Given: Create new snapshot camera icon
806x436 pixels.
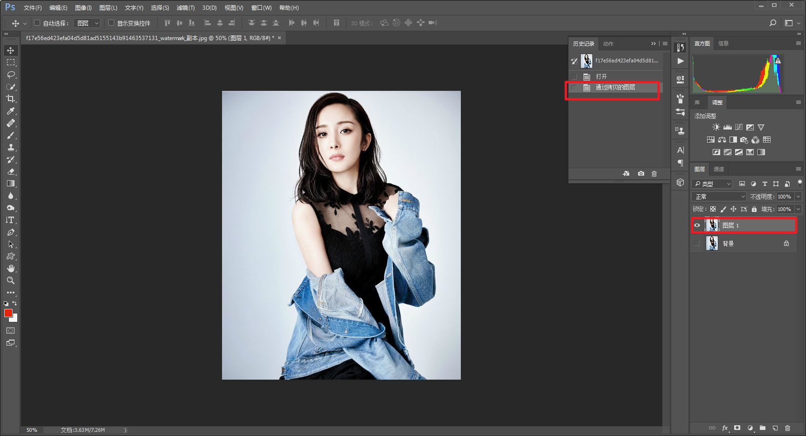Looking at the screenshot, I should (x=641, y=174).
